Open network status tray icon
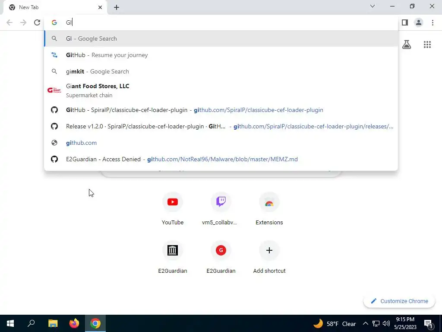 [376, 323]
